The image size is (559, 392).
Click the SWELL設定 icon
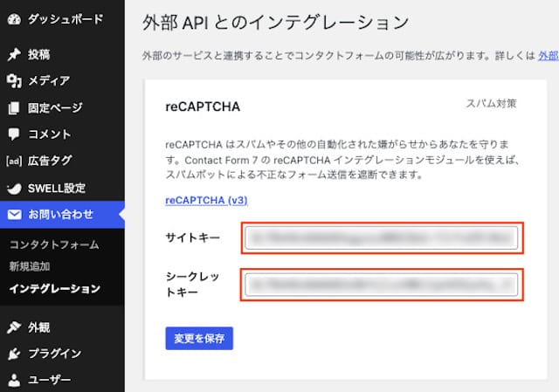pyautogui.click(x=14, y=188)
